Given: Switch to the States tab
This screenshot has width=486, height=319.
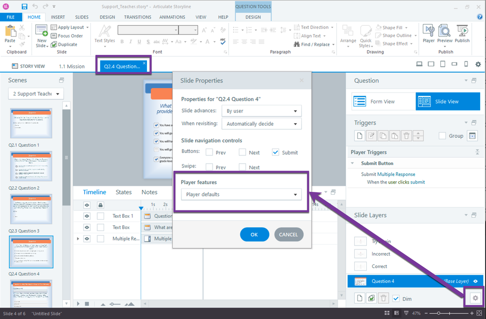Looking at the screenshot, I should click(124, 192).
